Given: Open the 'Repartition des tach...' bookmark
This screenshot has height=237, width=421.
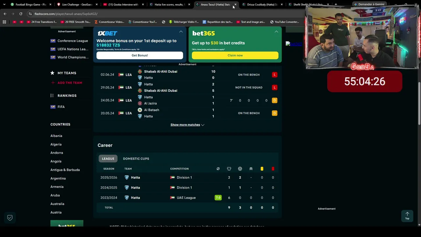Looking at the screenshot, I should click(217, 22).
